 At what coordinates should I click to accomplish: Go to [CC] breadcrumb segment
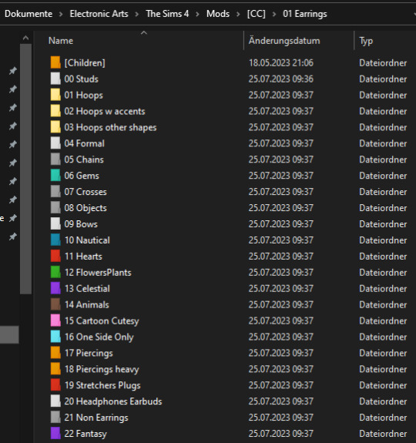pos(257,14)
